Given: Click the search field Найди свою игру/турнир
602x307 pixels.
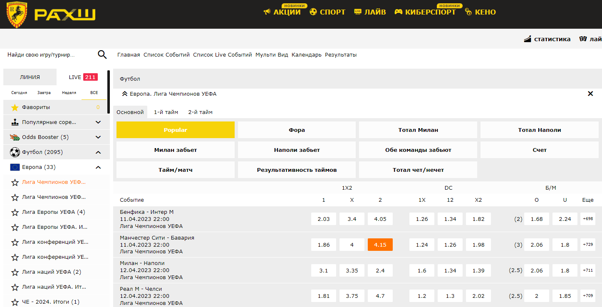Looking at the screenshot, I should 50,54.
